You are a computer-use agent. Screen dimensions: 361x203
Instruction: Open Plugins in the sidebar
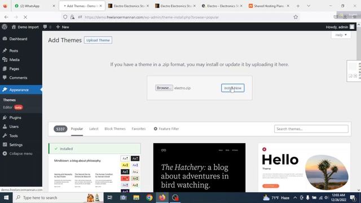coord(15,117)
